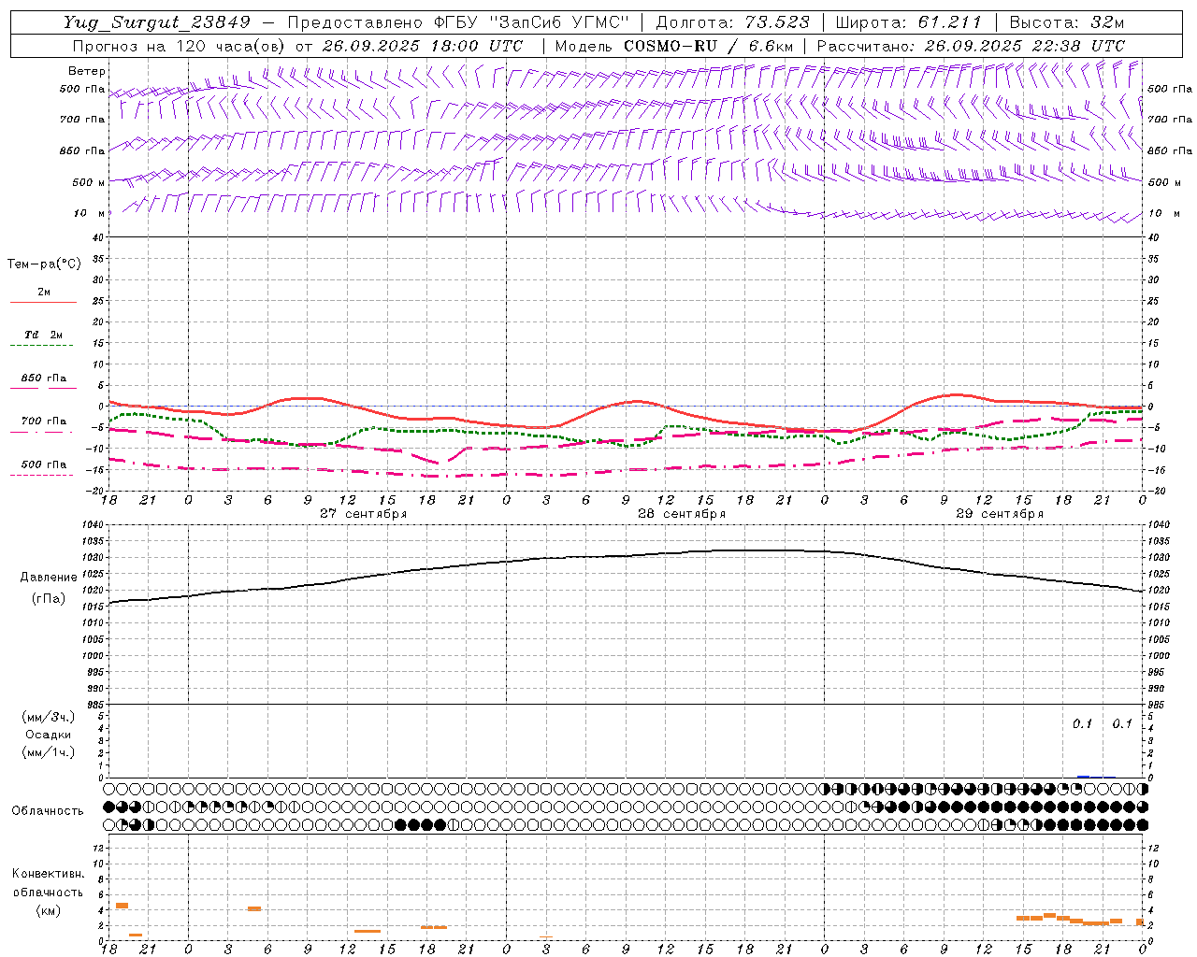The width and height of the screenshot is (1197, 957).
Task: Click the '850 гПа' temperature legend entry
Action: pyautogui.click(x=43, y=379)
